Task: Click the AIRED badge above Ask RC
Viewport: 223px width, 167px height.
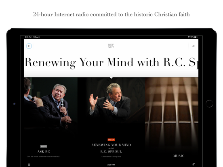Action: 44,146
